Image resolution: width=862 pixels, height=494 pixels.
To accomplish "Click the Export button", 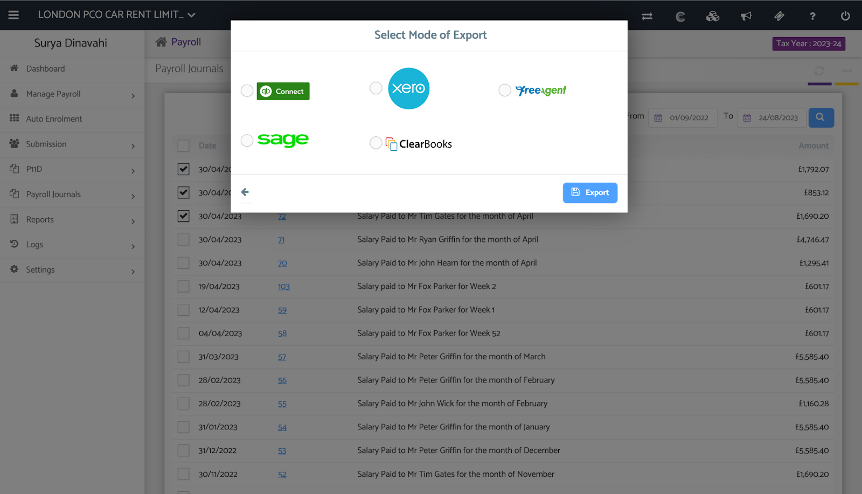I will 590,192.
